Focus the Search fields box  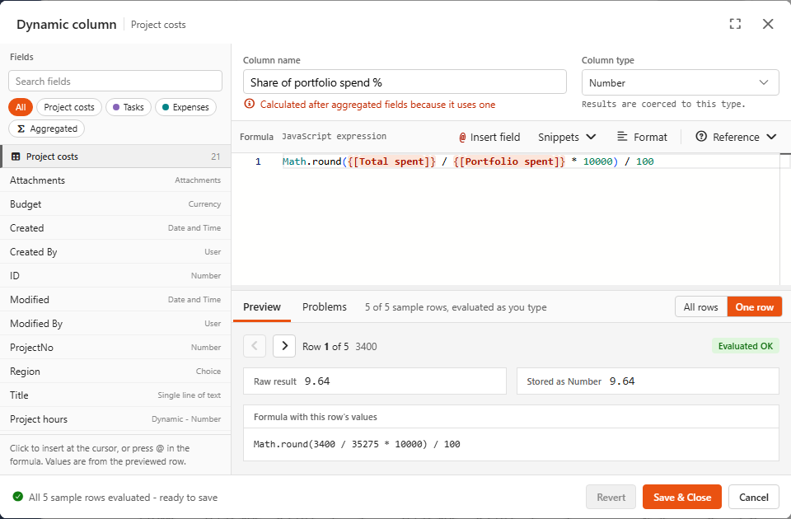coord(115,81)
